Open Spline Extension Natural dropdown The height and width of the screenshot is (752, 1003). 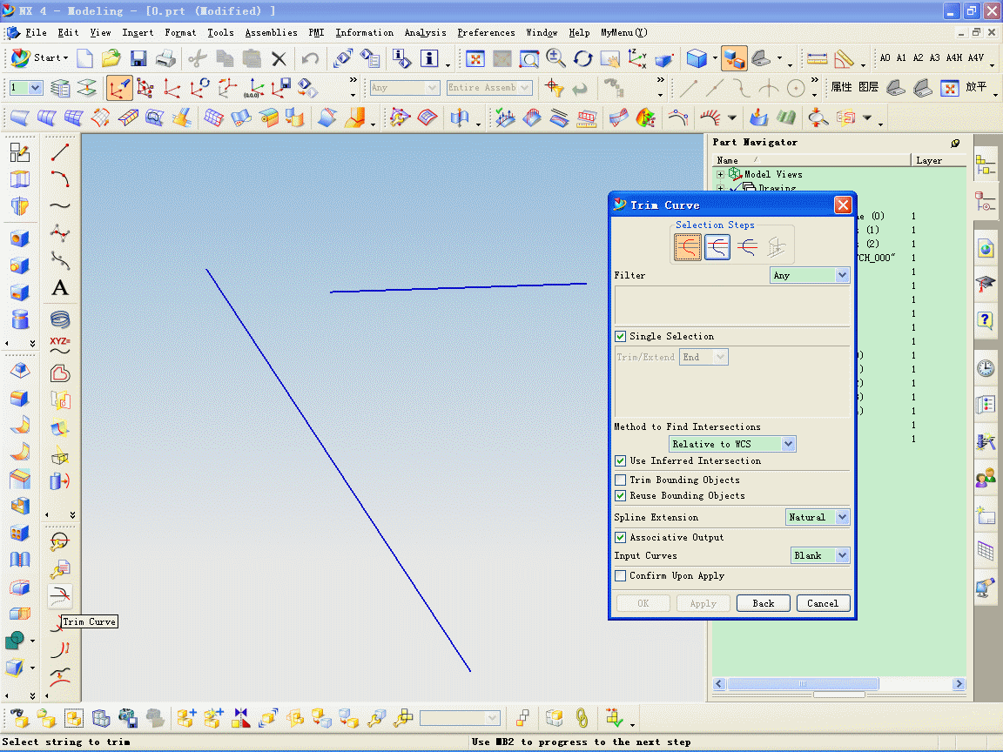(817, 517)
